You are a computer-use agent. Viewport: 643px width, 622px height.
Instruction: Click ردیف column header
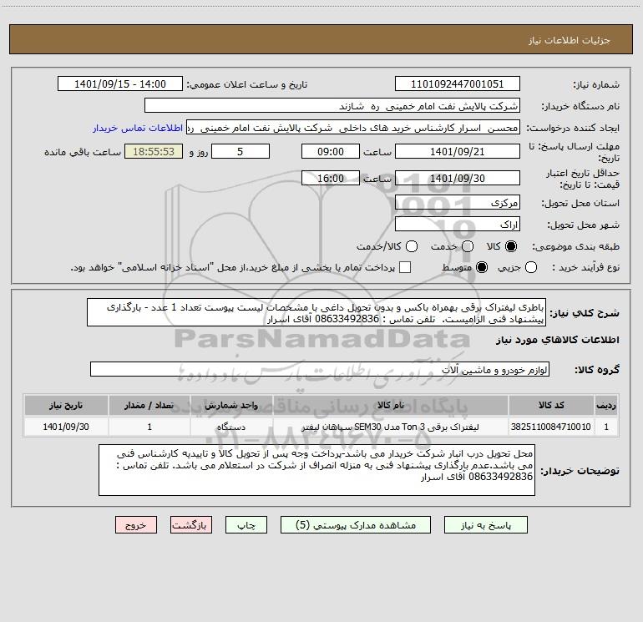(606, 406)
